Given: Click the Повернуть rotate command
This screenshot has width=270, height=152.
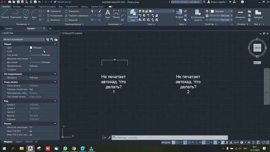Looking at the screenshot, I should pyautogui.click(x=72, y=11).
